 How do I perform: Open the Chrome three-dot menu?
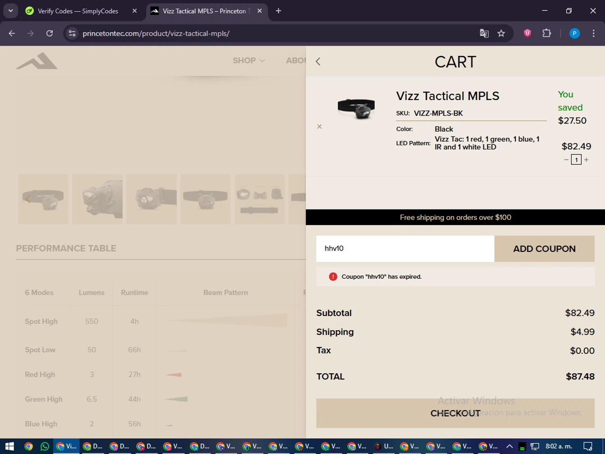click(593, 33)
